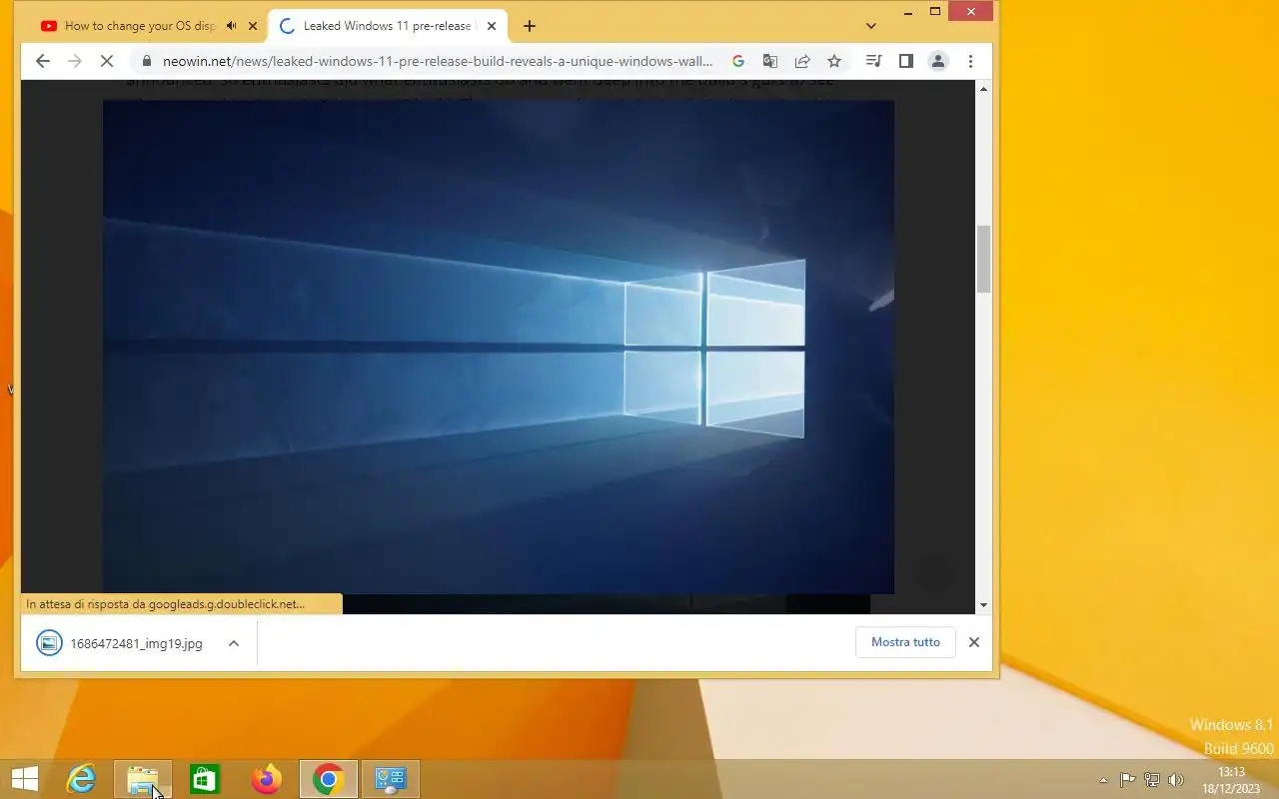Show hidden system tray icons
This screenshot has width=1279, height=799.
1103,780
